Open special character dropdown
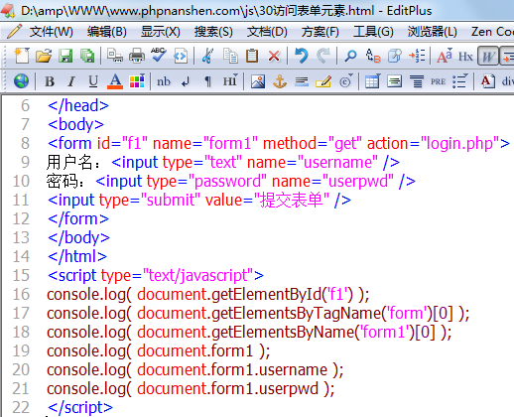 [x=345, y=81]
